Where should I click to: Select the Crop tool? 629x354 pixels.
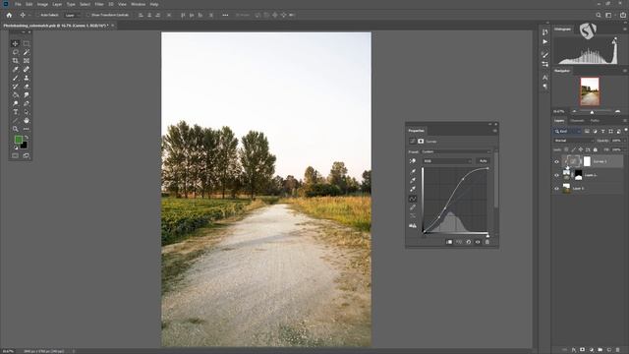point(16,61)
